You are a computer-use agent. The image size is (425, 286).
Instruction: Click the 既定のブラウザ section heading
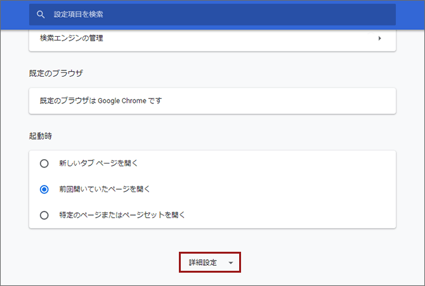56,73
